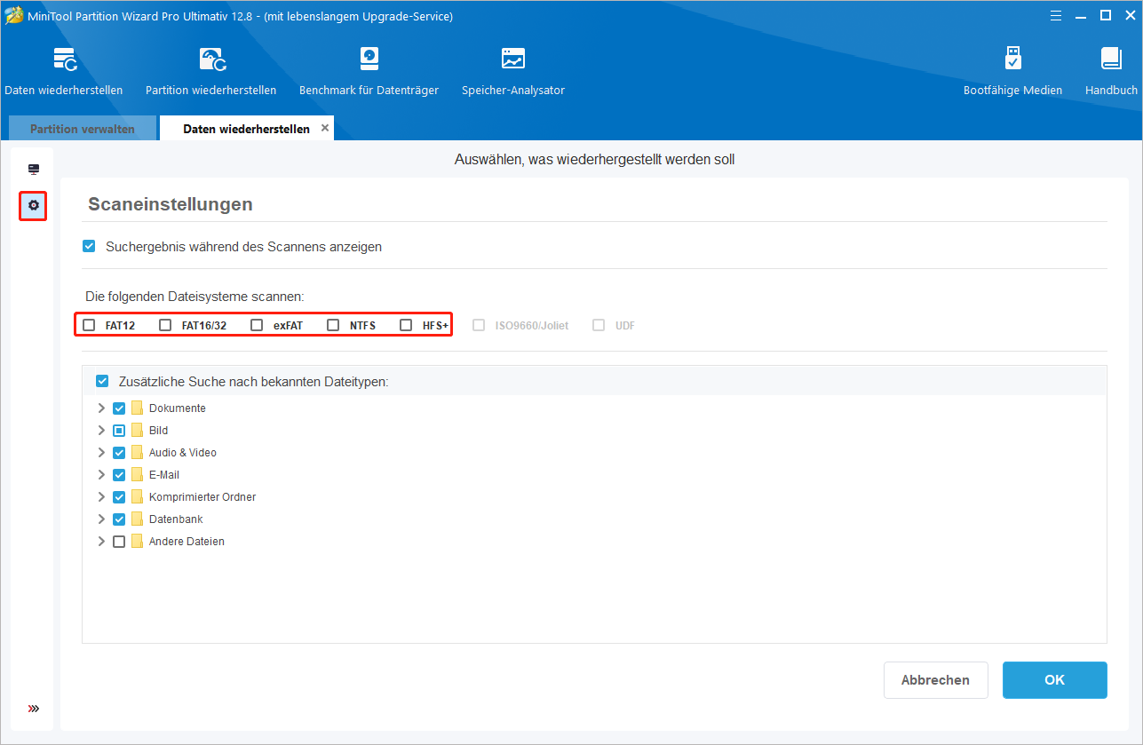The image size is (1143, 745).
Task: Toggle Zusätzliche Suche nach bekannten Dateitypen
Action: coord(102,382)
